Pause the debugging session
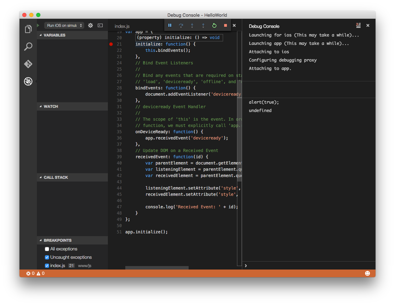Viewport: 395px width, 305px height. coord(170,25)
